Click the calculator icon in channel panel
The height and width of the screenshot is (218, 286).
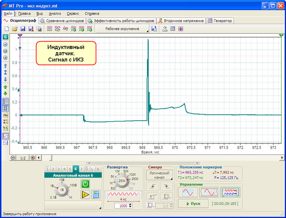click(x=95, y=195)
